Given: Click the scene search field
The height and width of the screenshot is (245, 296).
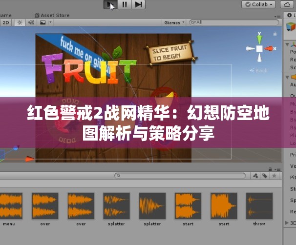Looking at the screenshot, I should (x=234, y=22).
